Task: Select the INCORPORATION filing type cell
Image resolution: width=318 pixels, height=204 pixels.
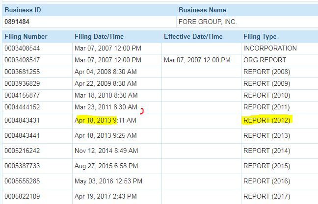Action: (x=270, y=49)
